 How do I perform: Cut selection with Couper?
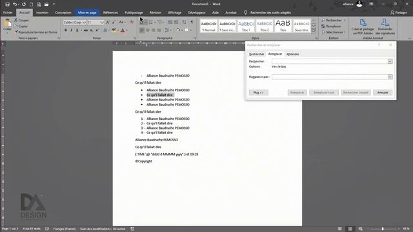(x=21, y=20)
